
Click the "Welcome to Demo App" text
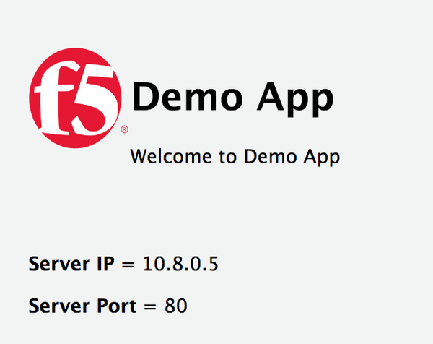click(235, 157)
